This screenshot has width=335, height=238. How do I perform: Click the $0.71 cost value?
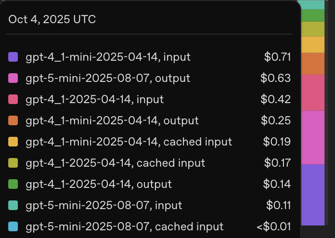(x=277, y=57)
